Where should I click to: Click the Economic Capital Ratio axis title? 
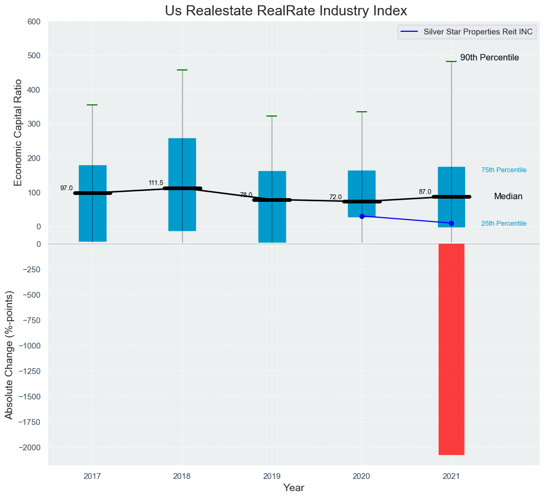pyautogui.click(x=18, y=132)
